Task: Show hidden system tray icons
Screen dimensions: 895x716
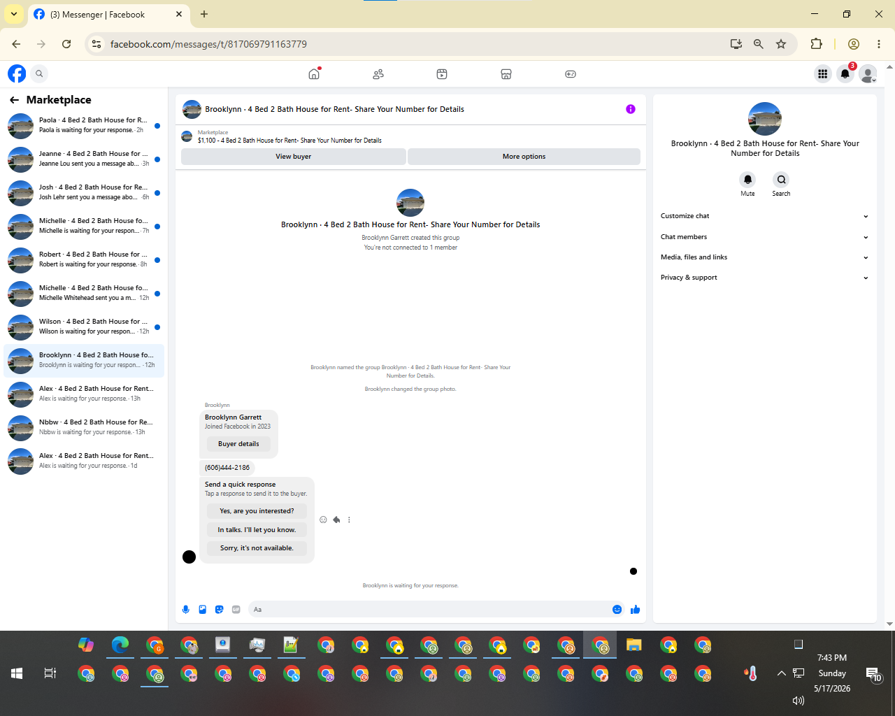Action: (x=781, y=673)
